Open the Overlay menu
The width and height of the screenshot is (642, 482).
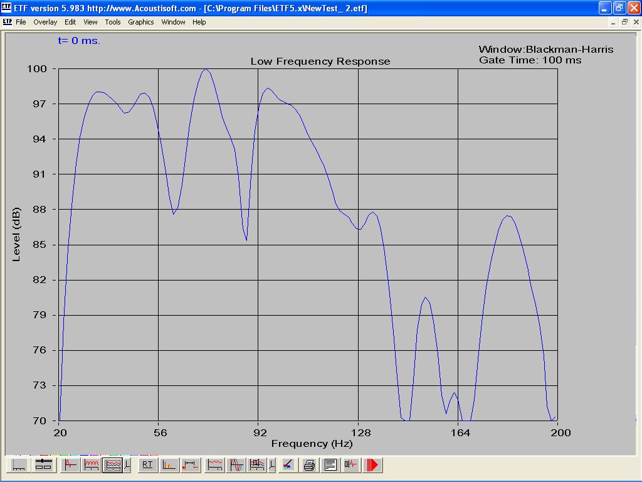tap(45, 22)
